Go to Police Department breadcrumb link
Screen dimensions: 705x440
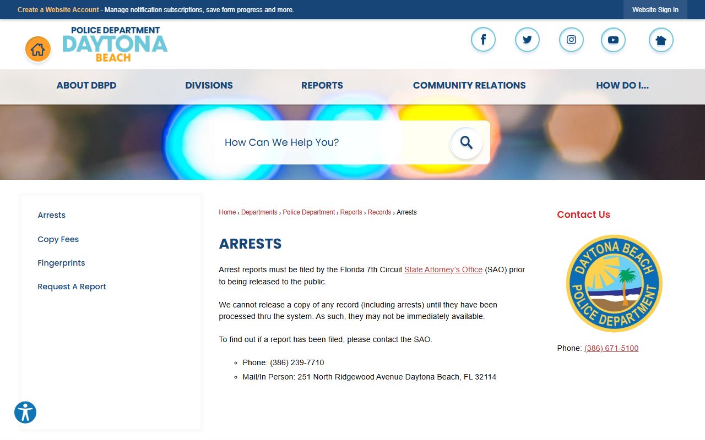309,212
